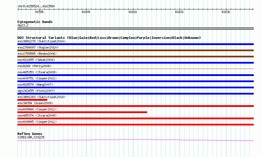Image resolution: width=262 pixels, height=157 pixels.
Task: Select the brown esv2764097 complex bar
Action: [x=135, y=50]
